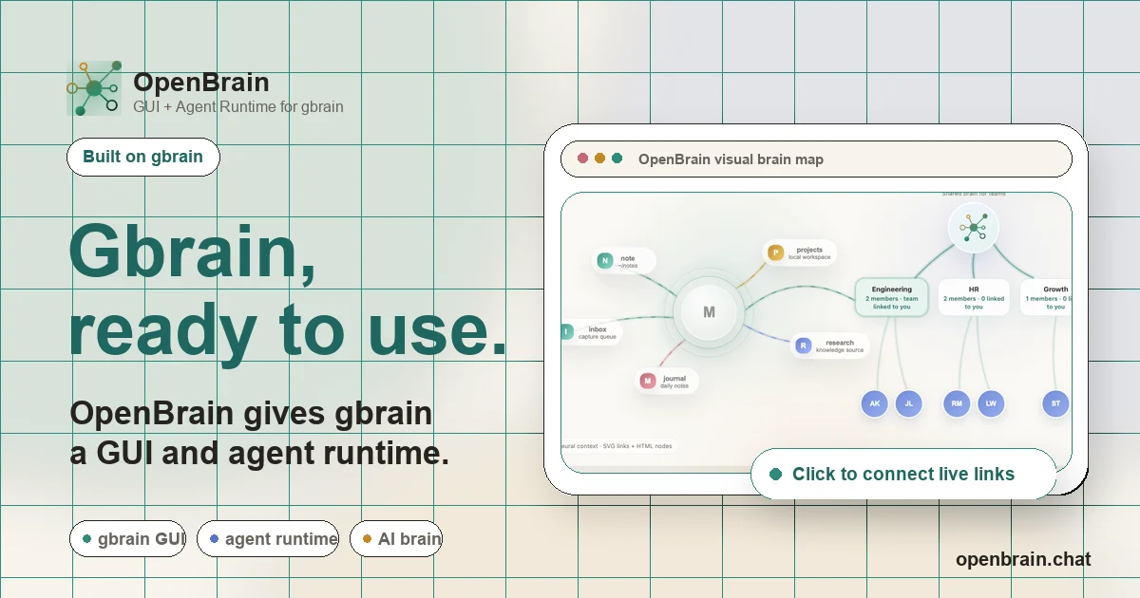Click "OpenBrain gives gbrain a GUI" tagline
1140x598 pixels.
pos(259,434)
